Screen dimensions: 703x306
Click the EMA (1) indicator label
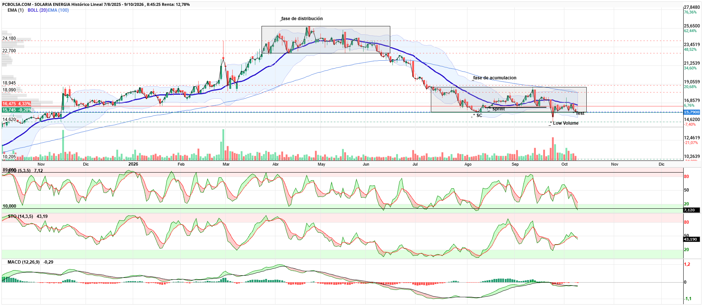click(15, 10)
